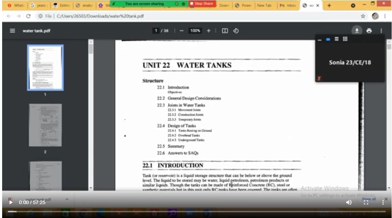Screen dimensions: 392x218
Task: Click 22.4.2 Overhead Tanks entry
Action: [x=184, y=135]
